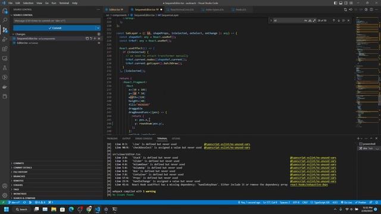
Task: Open the File menu
Action: point(11,3)
